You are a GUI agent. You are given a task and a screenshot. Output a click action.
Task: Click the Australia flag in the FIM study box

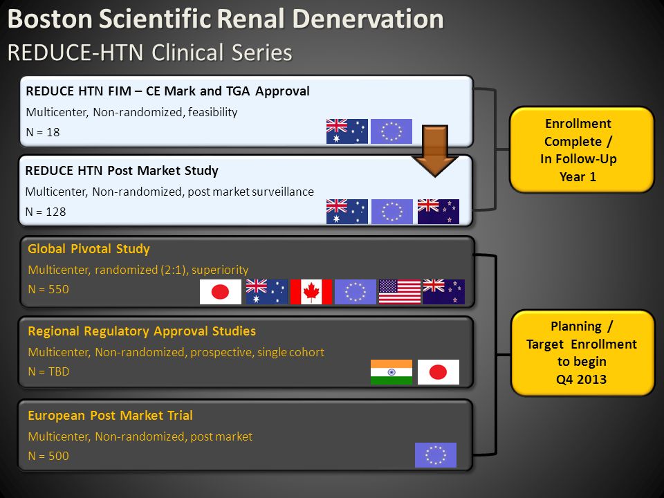pyautogui.click(x=347, y=131)
